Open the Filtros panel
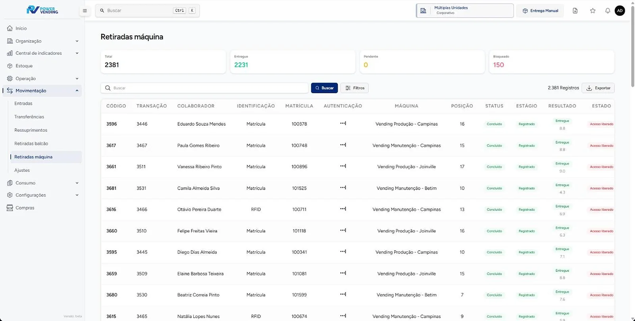This screenshot has height=321, width=635. [x=354, y=88]
